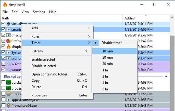The width and height of the screenshot is (175, 111).
Task: Open the Settings menu
Action: coord(39,12)
